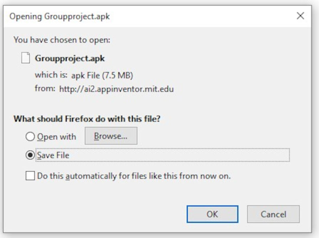The image size is (319, 238).
Task: Click the Browse... button
Action: coord(111,135)
